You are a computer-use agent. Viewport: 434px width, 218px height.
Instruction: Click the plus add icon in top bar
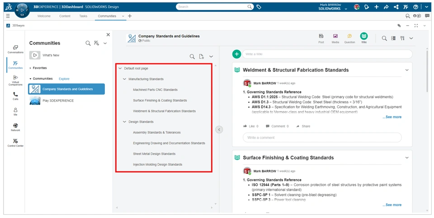[x=377, y=7]
